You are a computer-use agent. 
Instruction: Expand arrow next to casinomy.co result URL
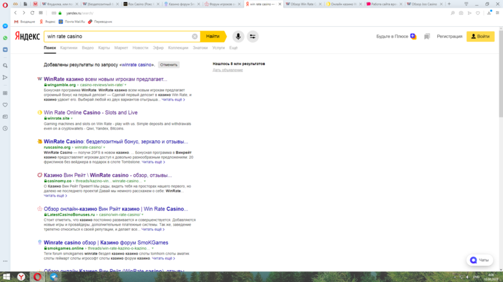click(x=145, y=181)
